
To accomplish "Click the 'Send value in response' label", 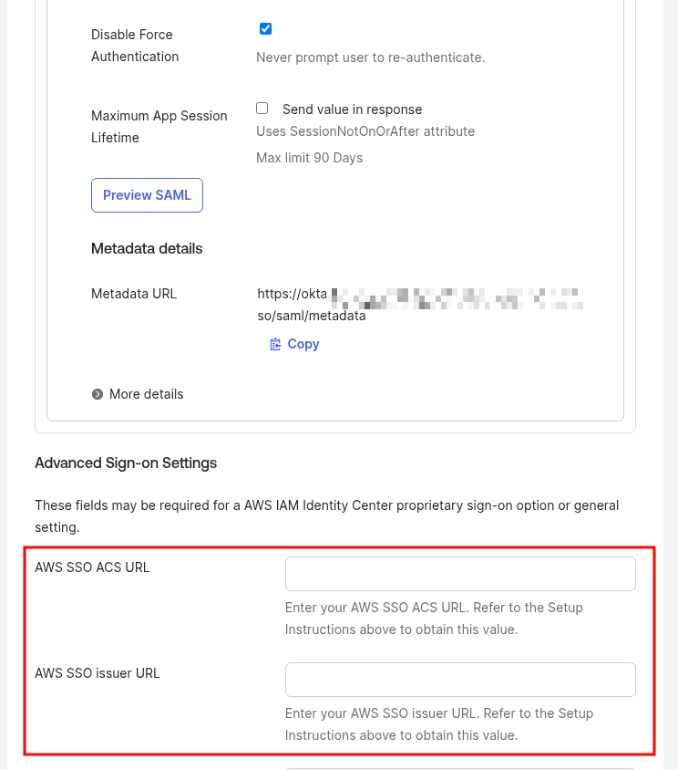I will [352, 109].
